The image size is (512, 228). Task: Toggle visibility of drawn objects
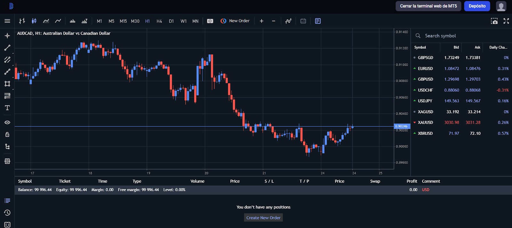tap(7, 122)
